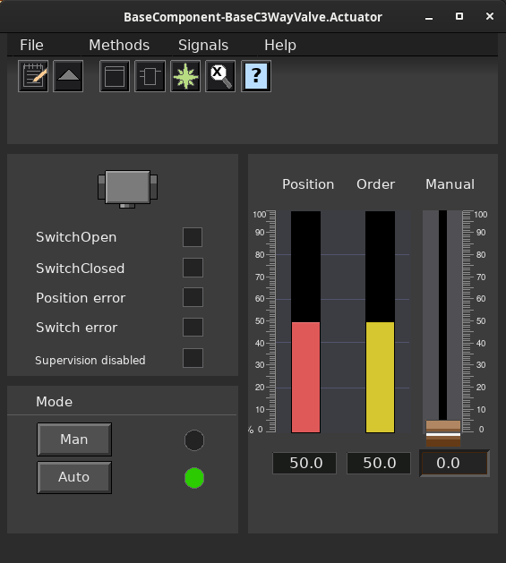Open the Methods menu
Image resolution: width=506 pixels, height=563 pixels.
(x=119, y=46)
